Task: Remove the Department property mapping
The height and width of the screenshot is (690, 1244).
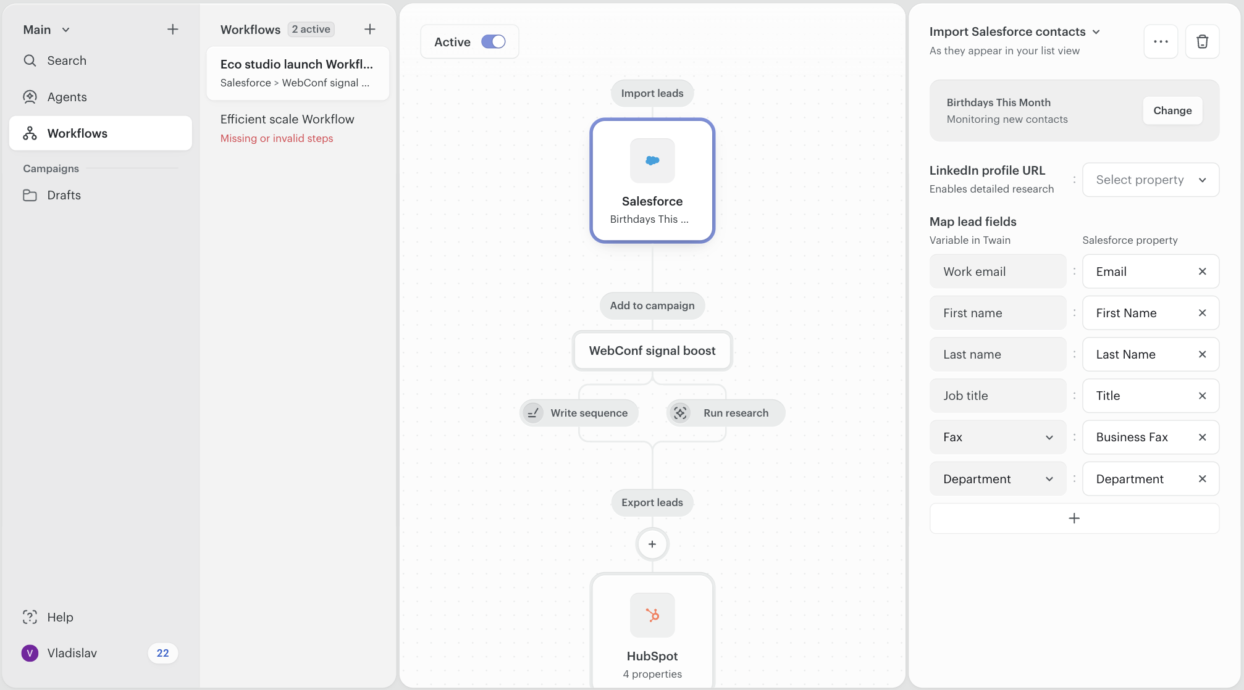Action: (x=1202, y=479)
